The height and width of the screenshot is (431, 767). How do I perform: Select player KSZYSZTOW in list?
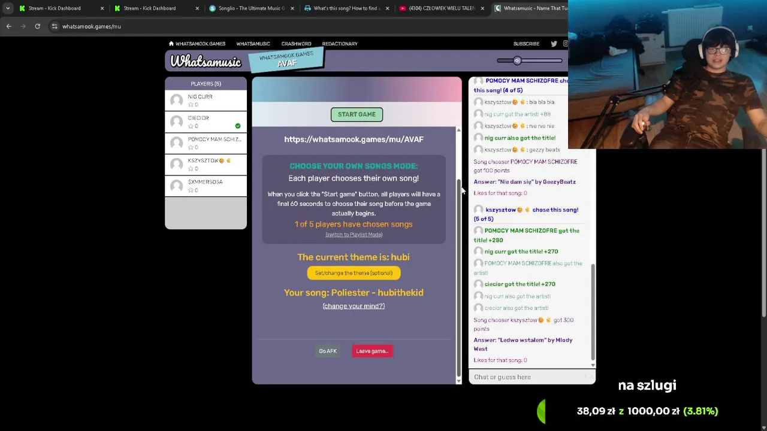pyautogui.click(x=206, y=164)
